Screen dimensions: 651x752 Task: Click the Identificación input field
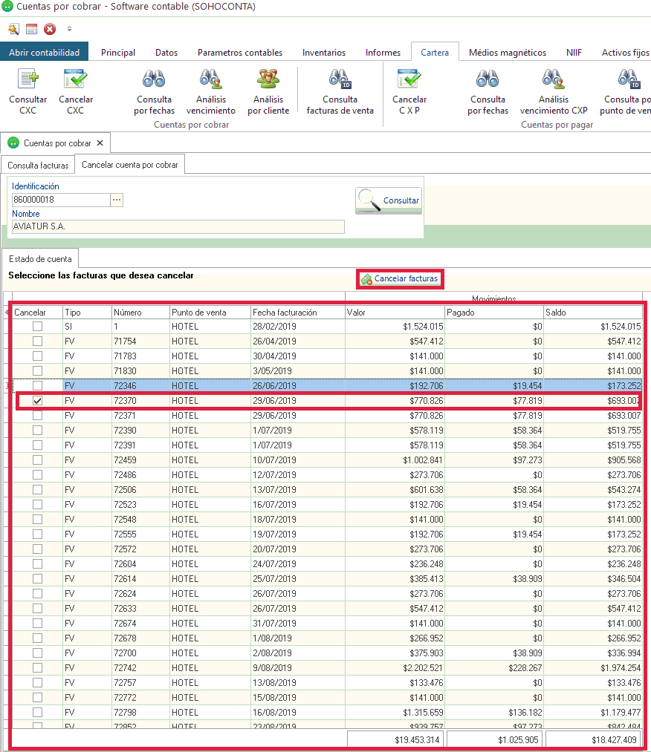click(x=61, y=200)
